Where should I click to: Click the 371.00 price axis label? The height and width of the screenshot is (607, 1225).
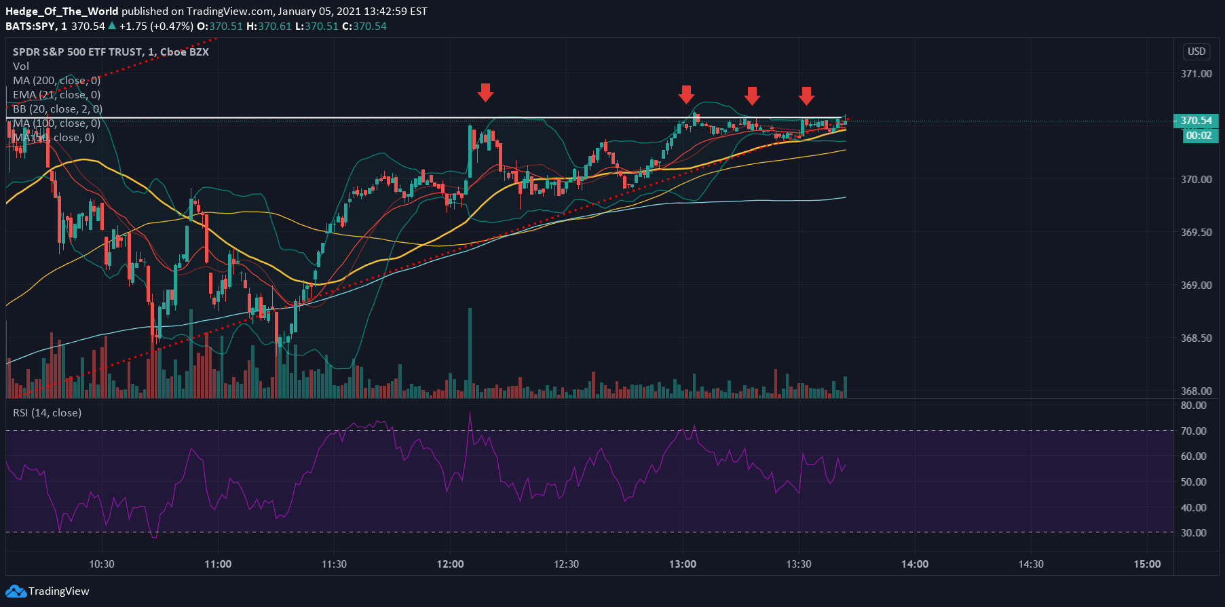[1196, 73]
